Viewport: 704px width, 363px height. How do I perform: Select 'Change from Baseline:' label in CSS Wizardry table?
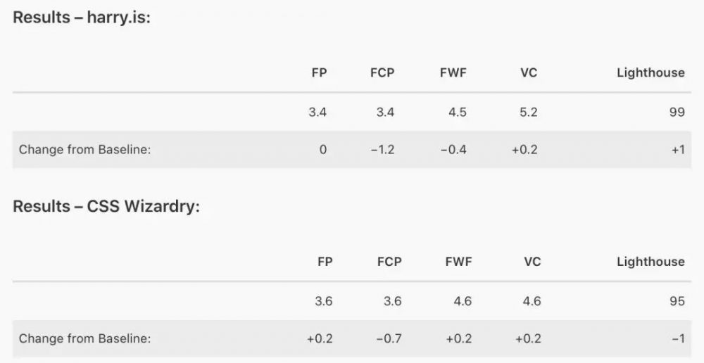(x=85, y=338)
